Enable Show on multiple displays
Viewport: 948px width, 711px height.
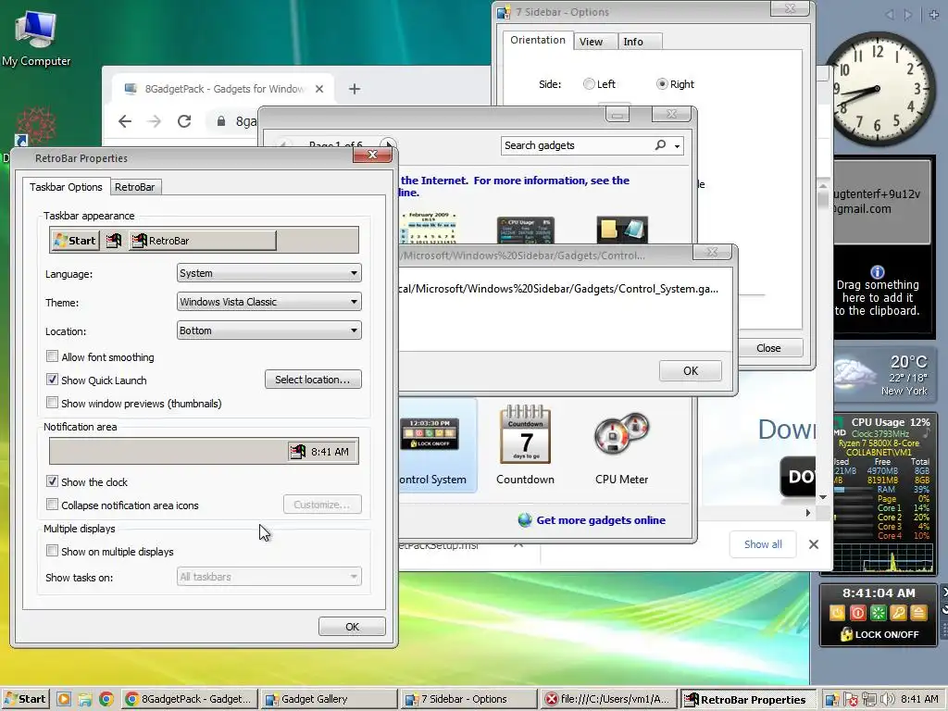(x=53, y=551)
